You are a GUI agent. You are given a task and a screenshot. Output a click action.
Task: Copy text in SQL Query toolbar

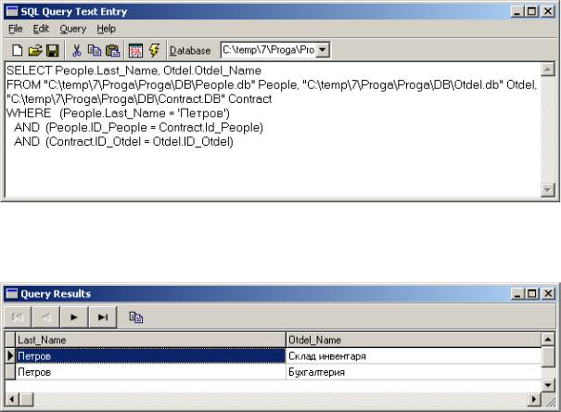click(x=95, y=50)
